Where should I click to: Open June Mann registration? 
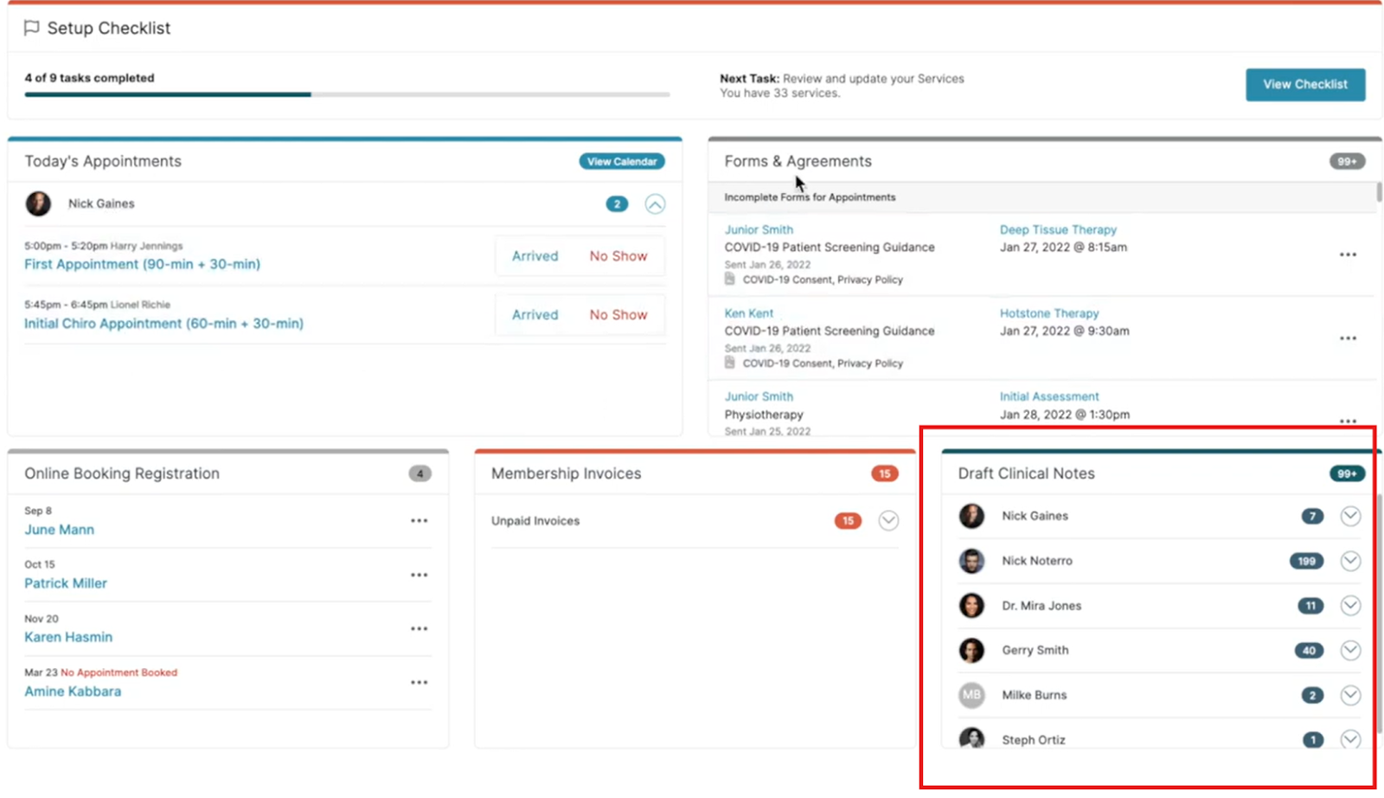[59, 530]
